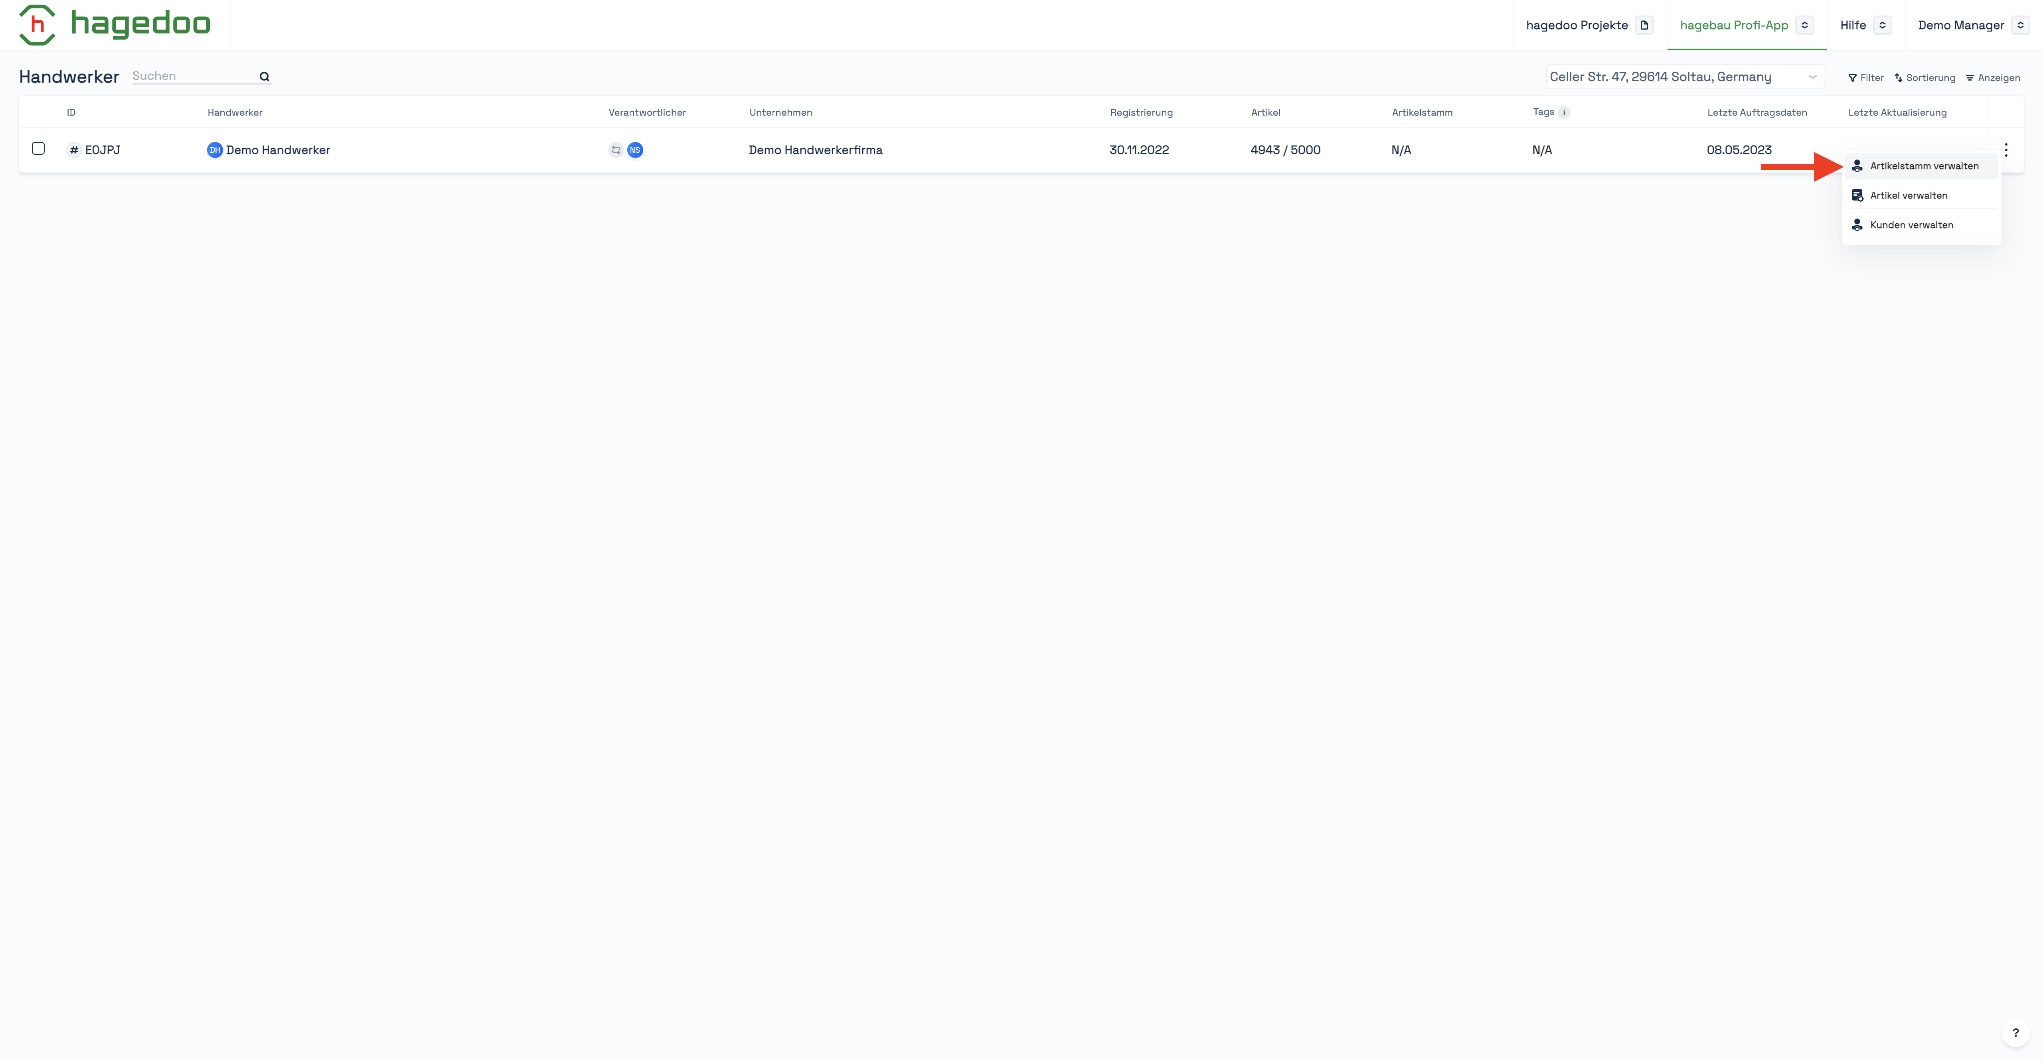Expand the Hilfe dropdown
The width and height of the screenshot is (2043, 1060).
point(1882,26)
